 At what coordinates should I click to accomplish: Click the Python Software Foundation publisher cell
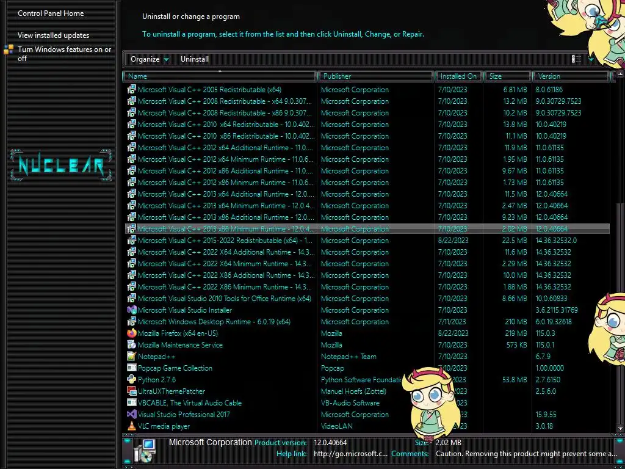(362, 379)
